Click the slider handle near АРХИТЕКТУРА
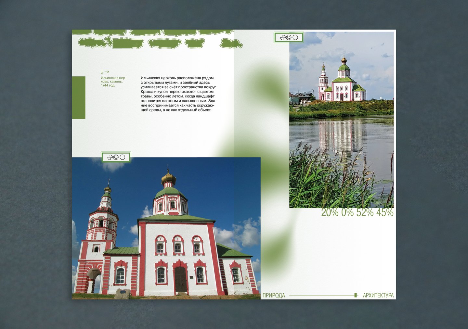Screen dimensions: 468x329 [356, 295]
